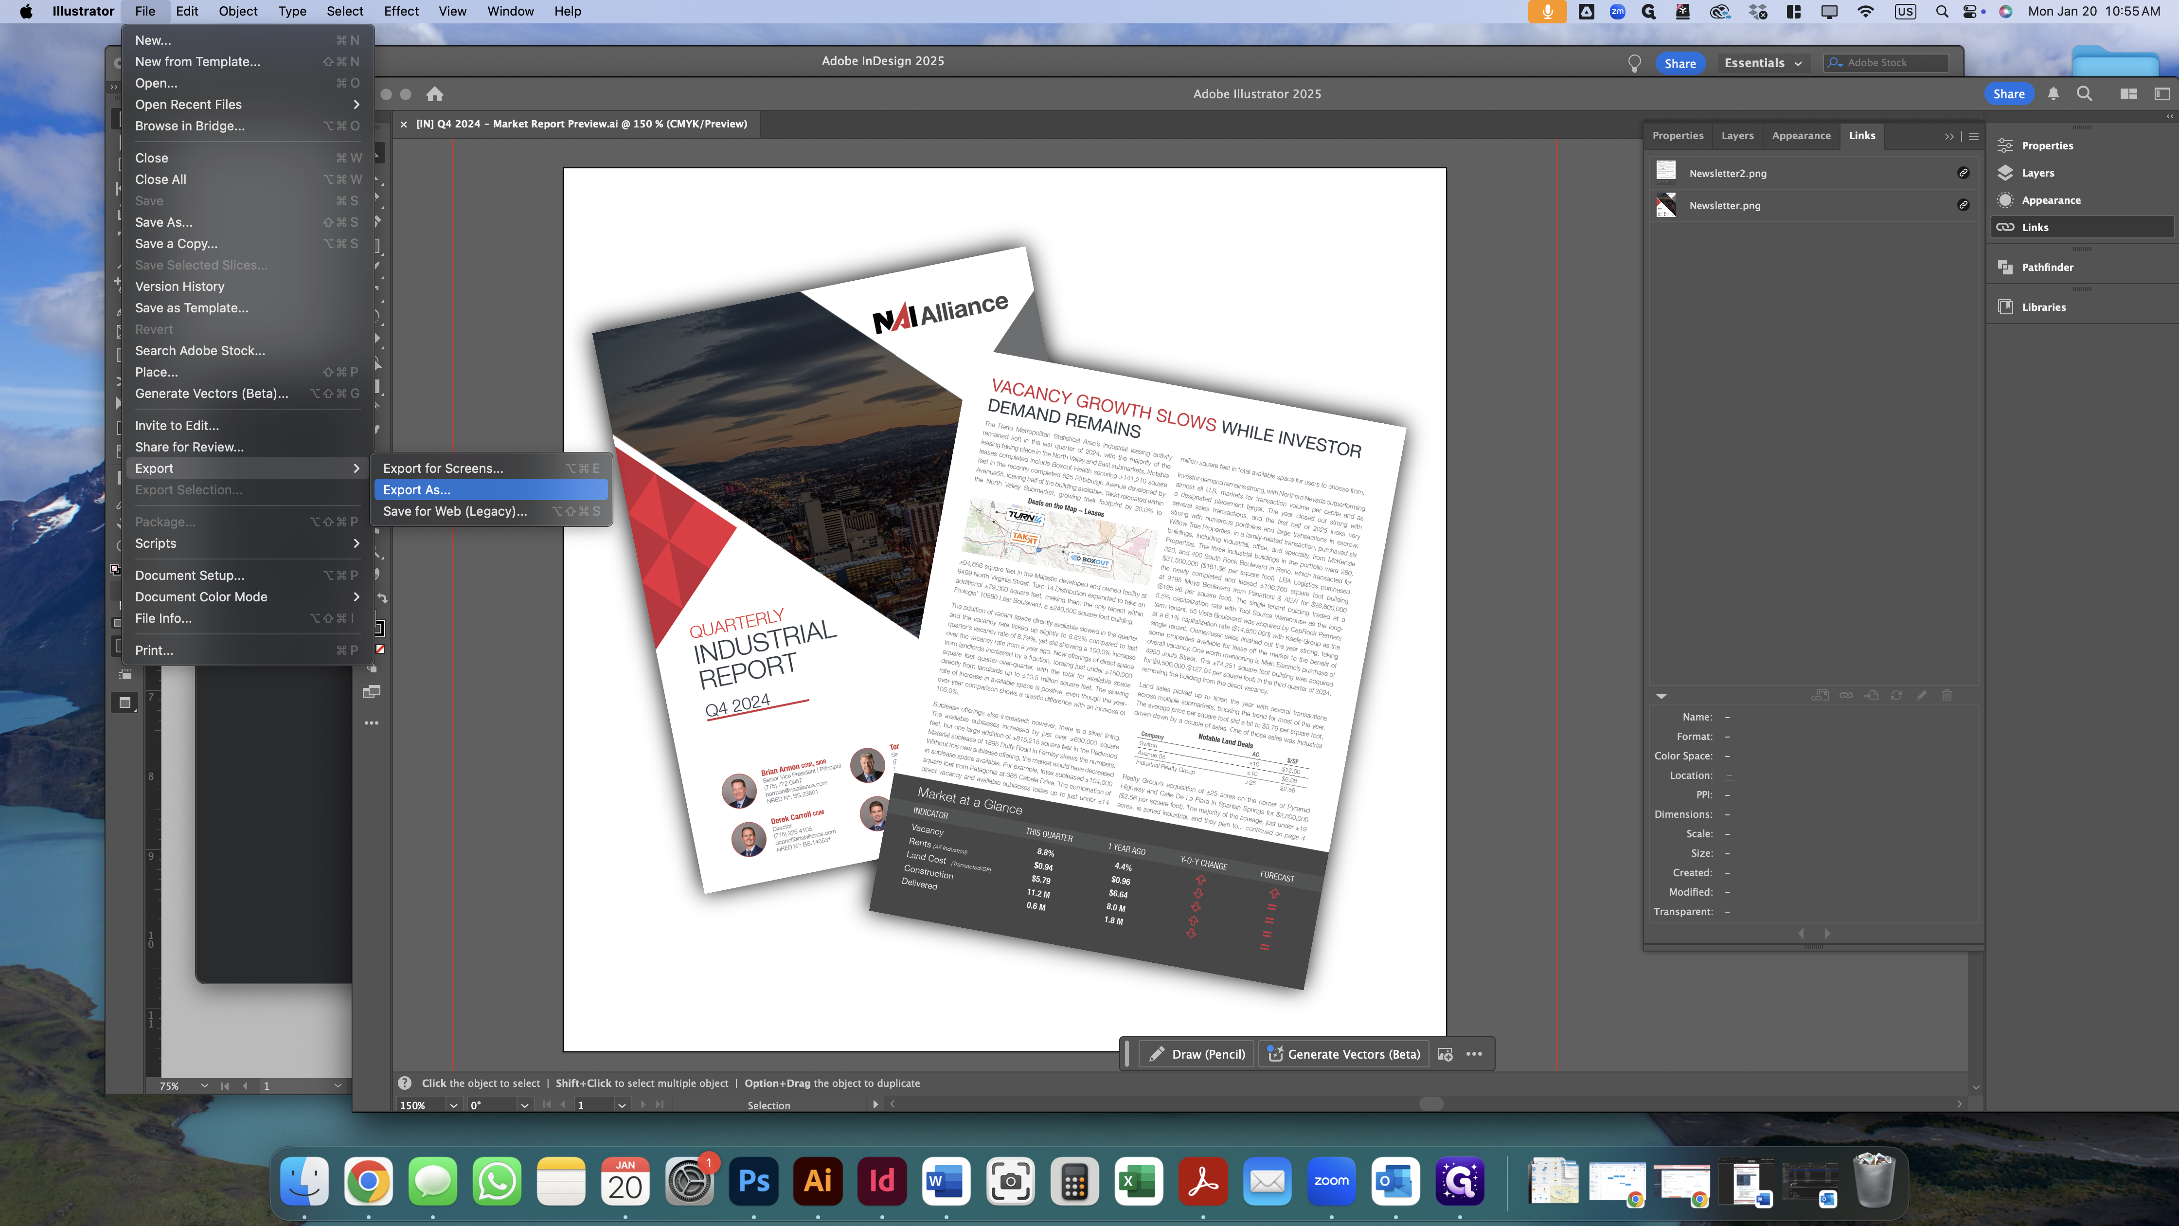
Task: Collapse the link info disclosure triangle
Action: tap(1661, 696)
